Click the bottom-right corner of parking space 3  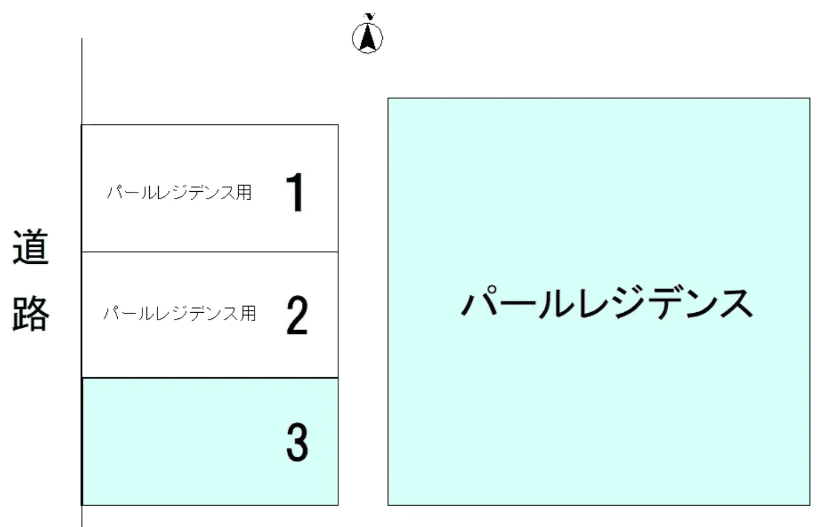(x=338, y=505)
